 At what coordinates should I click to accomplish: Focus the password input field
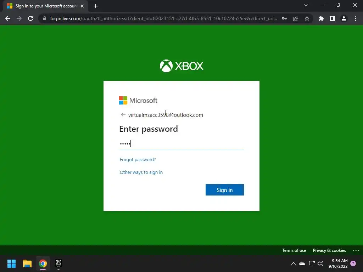click(181, 144)
